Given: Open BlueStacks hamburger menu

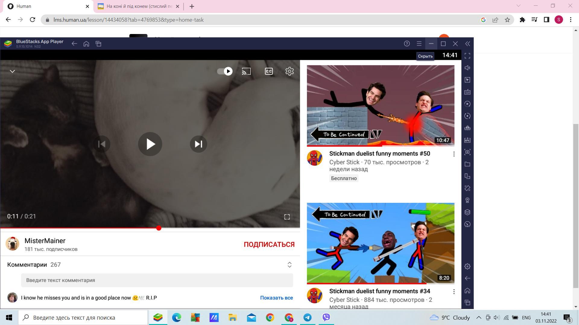Looking at the screenshot, I should click(x=419, y=44).
